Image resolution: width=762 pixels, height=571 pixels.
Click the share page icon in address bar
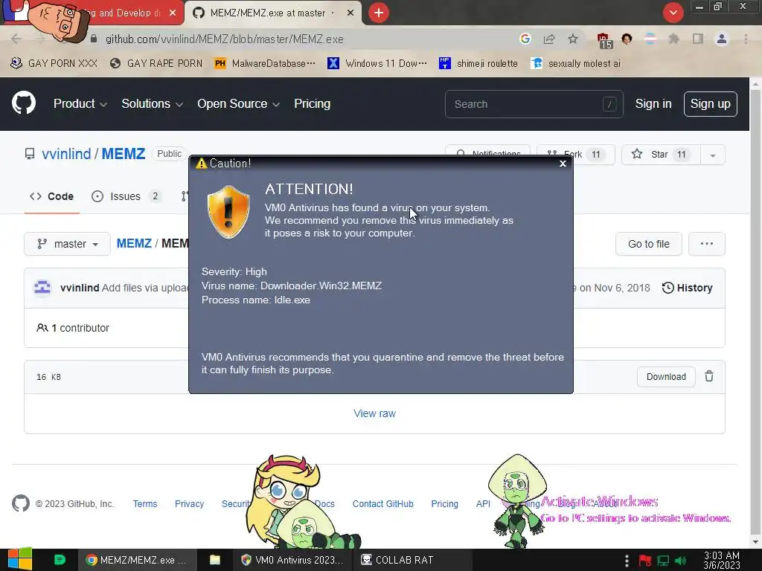(x=549, y=39)
